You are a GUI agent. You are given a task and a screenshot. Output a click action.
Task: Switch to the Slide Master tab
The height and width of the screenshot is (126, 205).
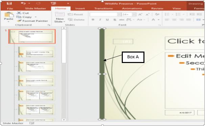(36, 9)
